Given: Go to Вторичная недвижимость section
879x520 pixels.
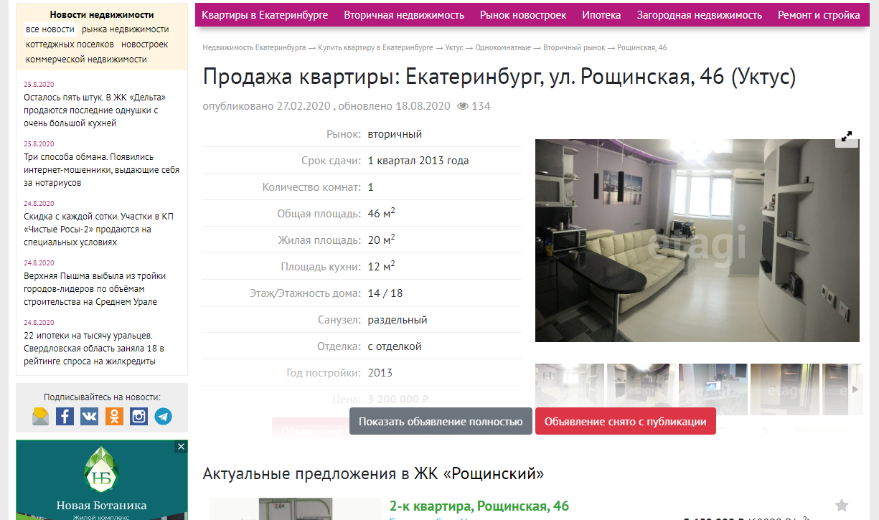Looking at the screenshot, I should (x=404, y=15).
